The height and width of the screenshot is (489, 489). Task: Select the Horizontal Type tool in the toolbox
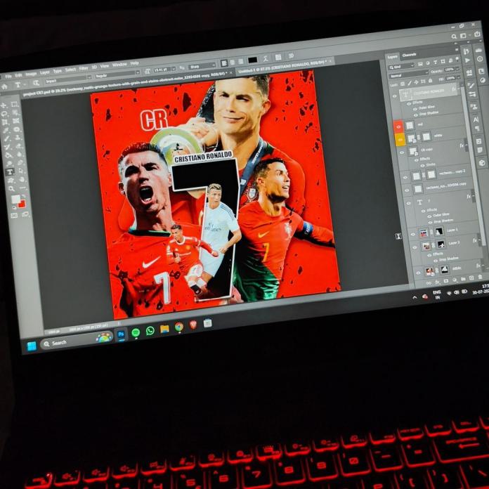(10, 172)
